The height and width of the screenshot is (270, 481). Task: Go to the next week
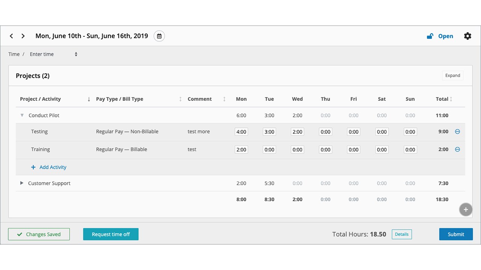(x=23, y=36)
